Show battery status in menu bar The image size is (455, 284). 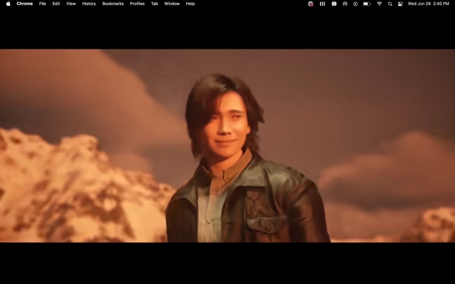coord(367,4)
